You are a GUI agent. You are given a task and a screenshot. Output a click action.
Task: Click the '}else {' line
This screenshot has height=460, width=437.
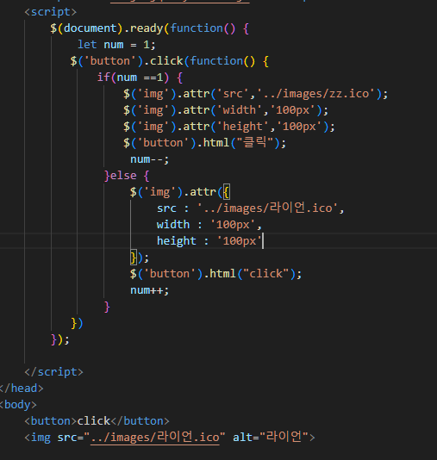click(x=127, y=176)
